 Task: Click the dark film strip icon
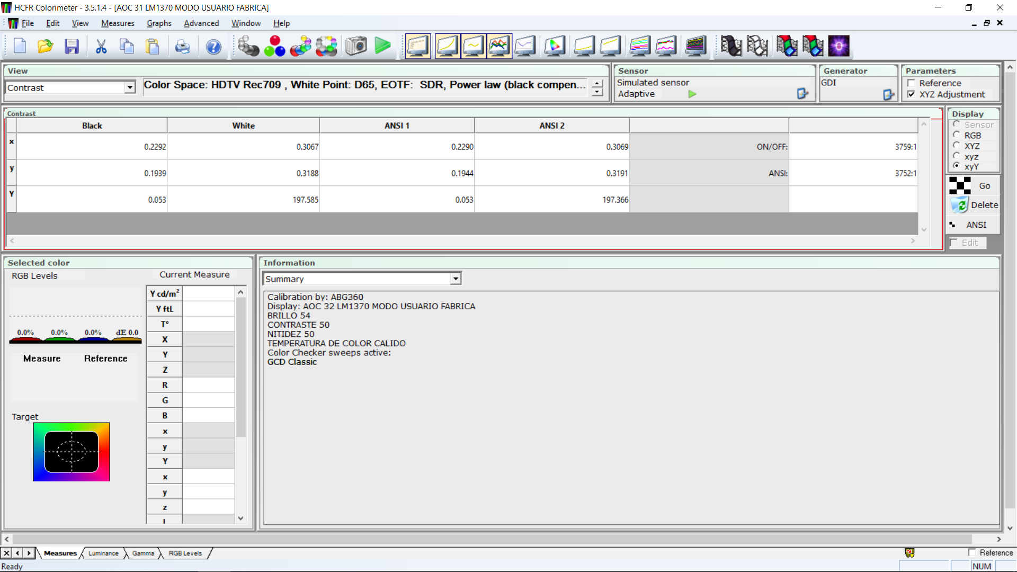click(x=731, y=46)
